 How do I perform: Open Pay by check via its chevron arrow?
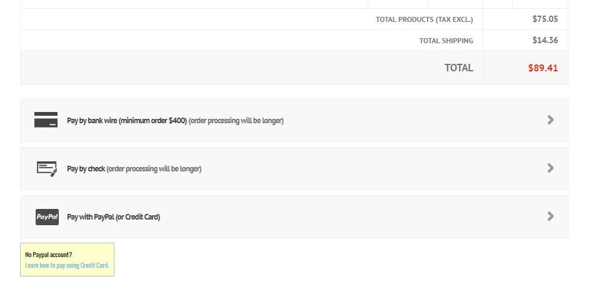click(x=550, y=168)
